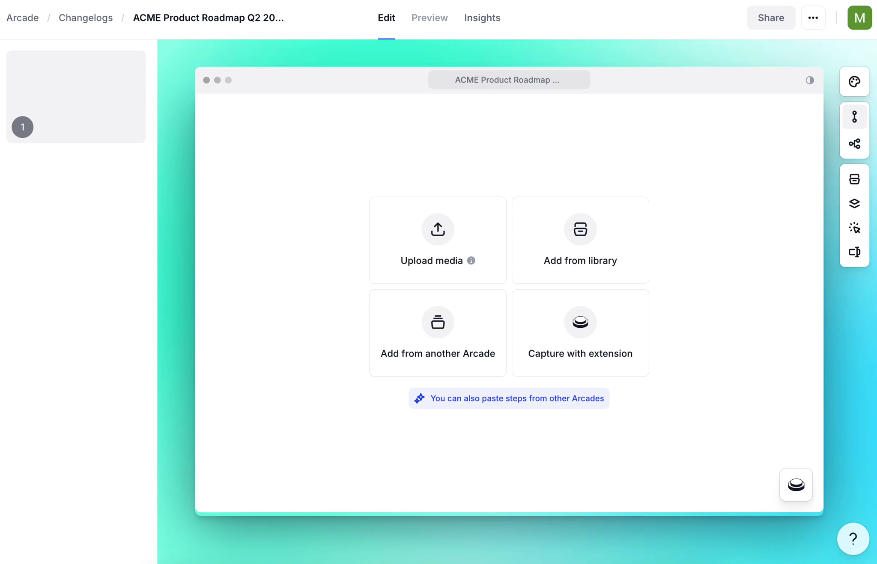This screenshot has width=877, height=564.
Task: Click the Share button
Action: (771, 18)
